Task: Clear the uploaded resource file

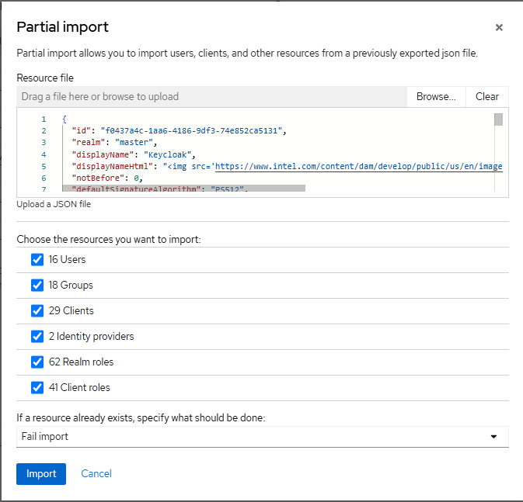Action: (487, 97)
